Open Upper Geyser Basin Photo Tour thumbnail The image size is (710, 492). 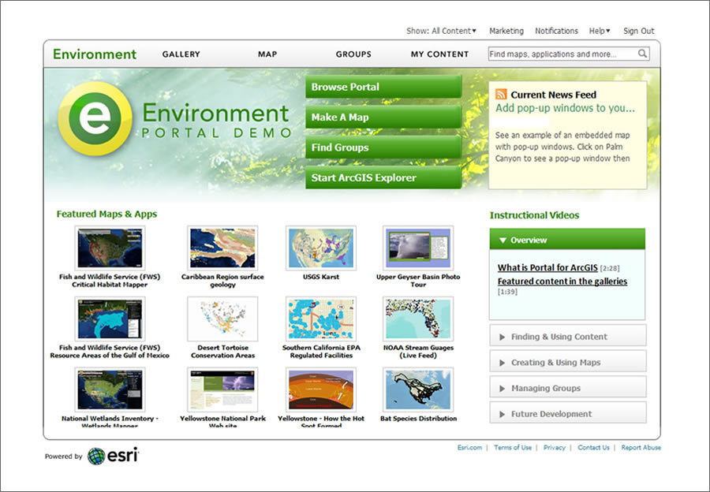pyautogui.click(x=418, y=248)
